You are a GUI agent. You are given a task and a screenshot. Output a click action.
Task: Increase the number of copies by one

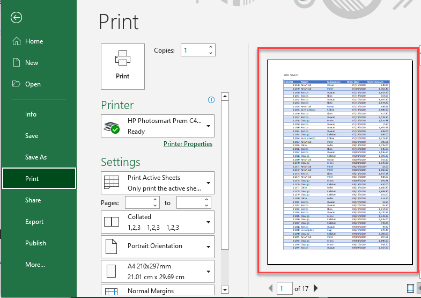[211, 47]
